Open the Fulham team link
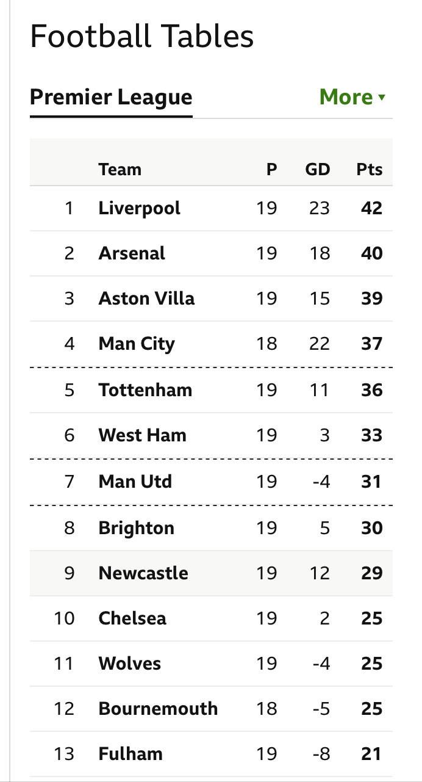Screen dimensions: 422x782 (x=131, y=754)
